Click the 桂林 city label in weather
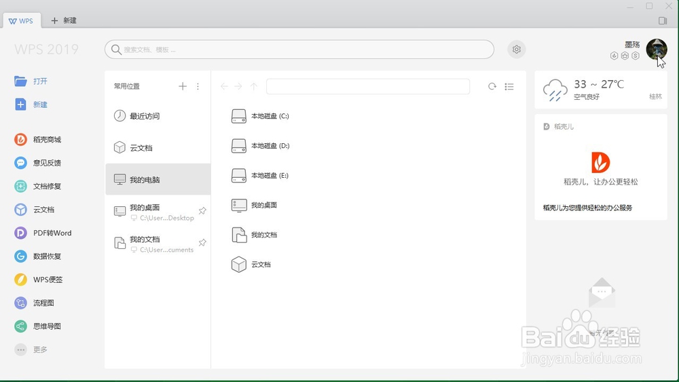This screenshot has width=679, height=382. (656, 96)
